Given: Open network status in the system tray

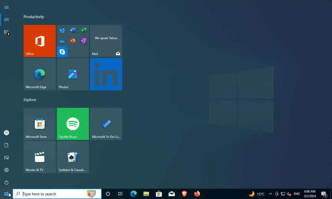Looking at the screenshot, I should tap(283, 194).
